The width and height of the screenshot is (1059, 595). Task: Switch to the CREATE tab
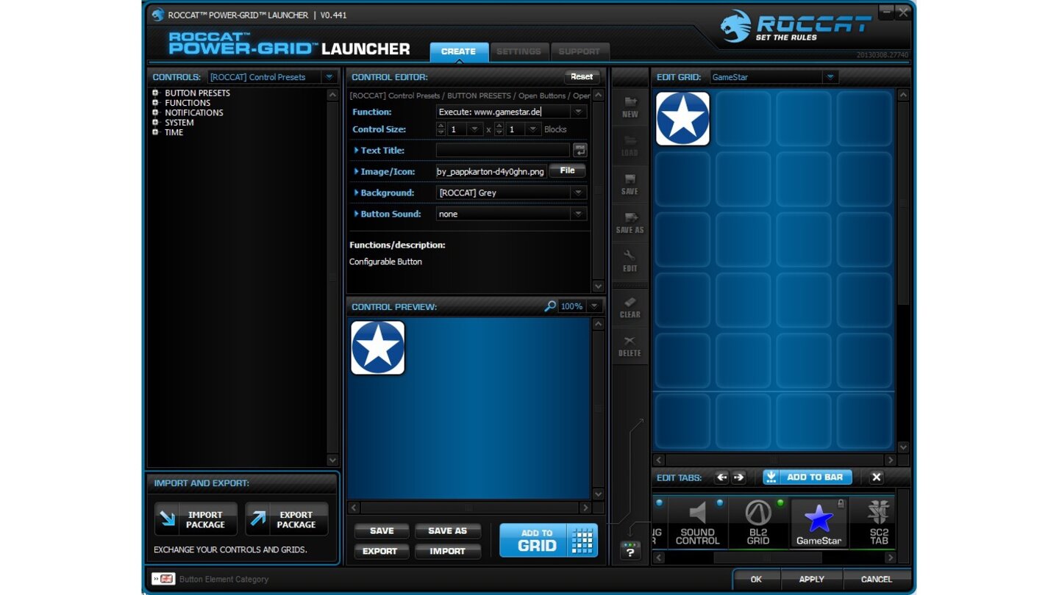pos(458,51)
